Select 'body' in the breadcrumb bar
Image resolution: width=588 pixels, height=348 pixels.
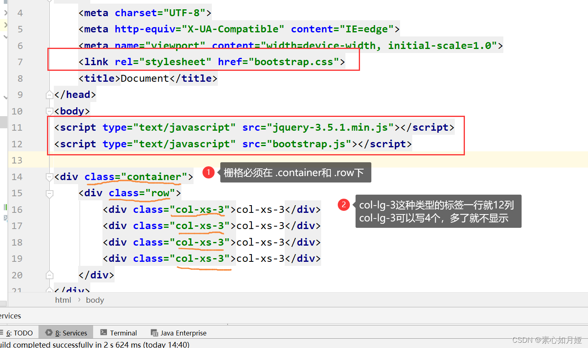(x=95, y=300)
